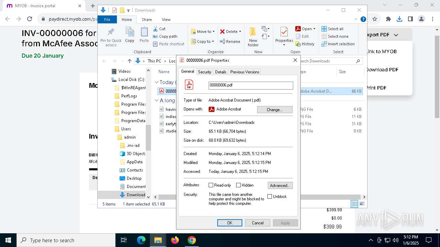Click the Cut scissors icon
This screenshot has width=440, height=247.
(x=155, y=29)
